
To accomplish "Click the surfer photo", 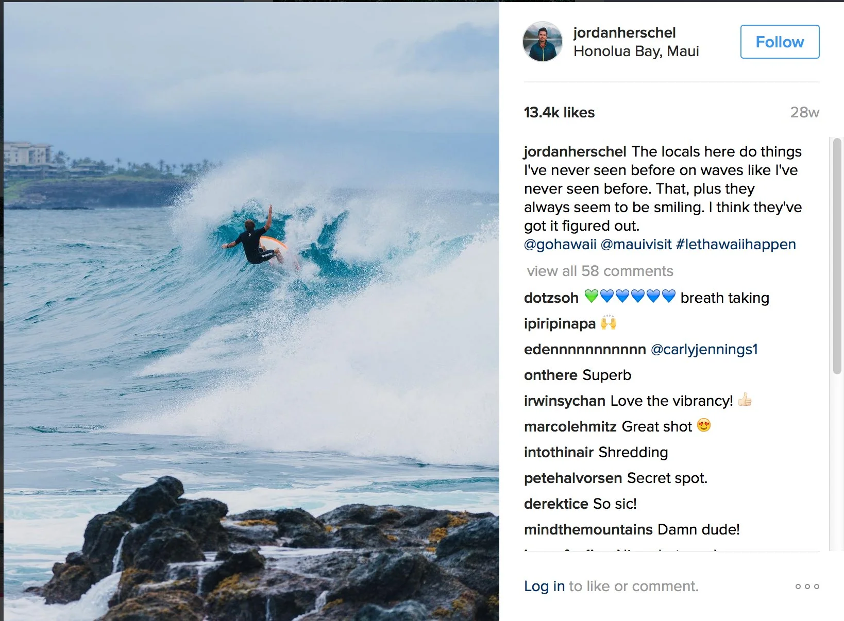I will point(251,311).
